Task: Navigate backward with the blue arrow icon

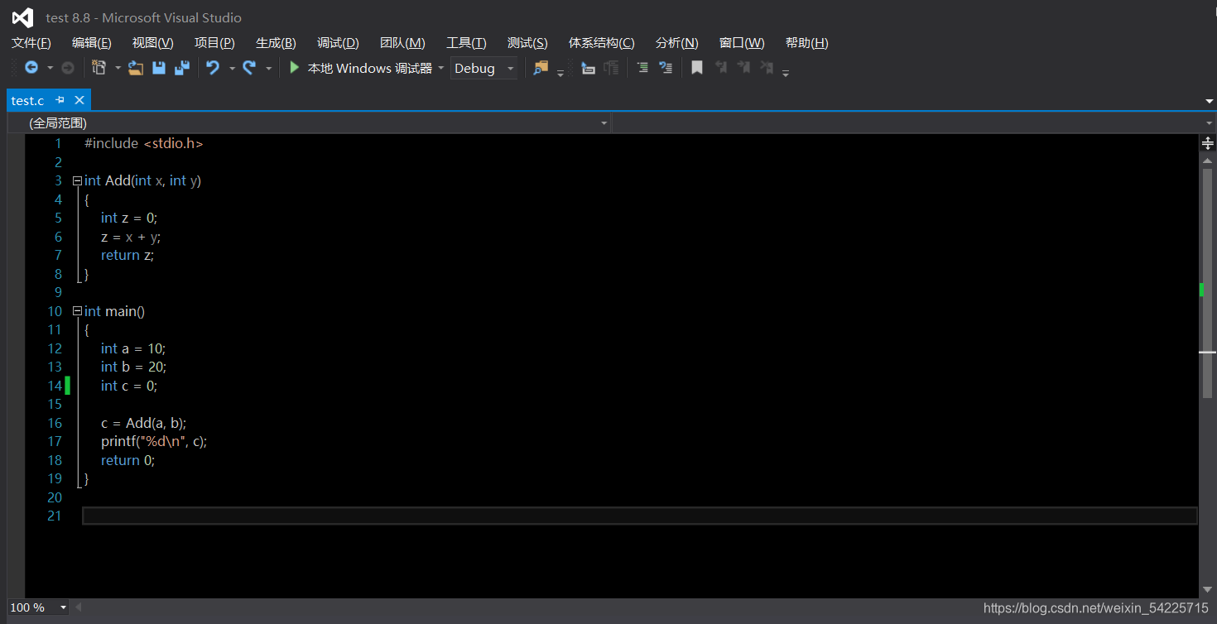Action: pos(31,68)
